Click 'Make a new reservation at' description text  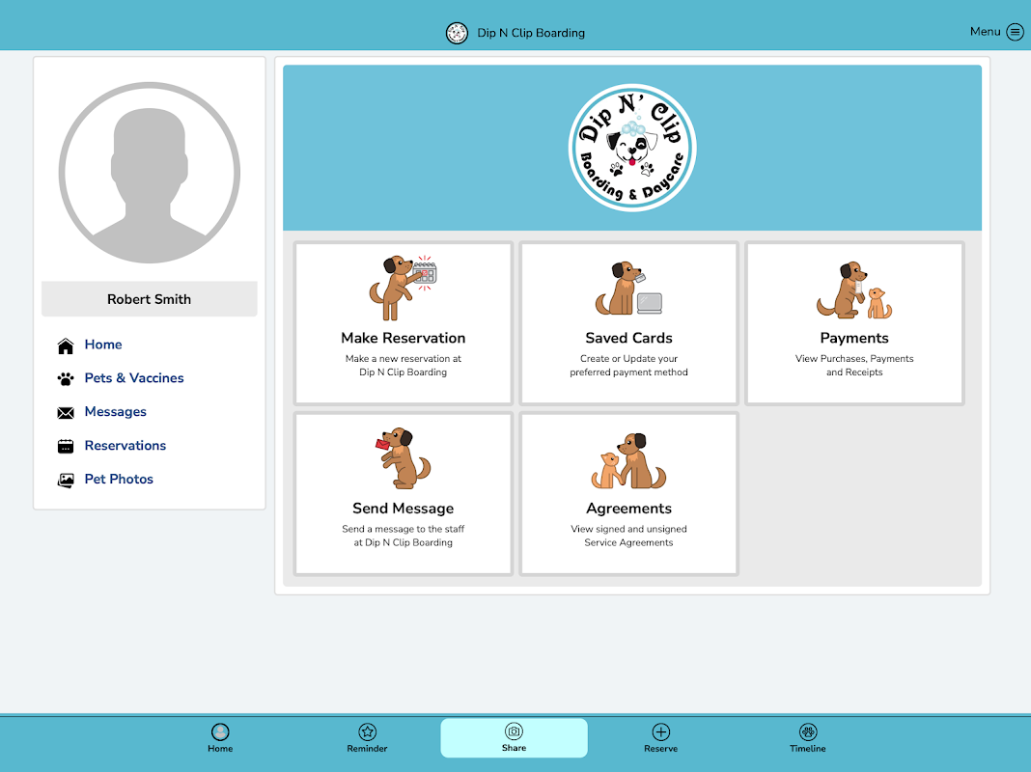click(404, 359)
